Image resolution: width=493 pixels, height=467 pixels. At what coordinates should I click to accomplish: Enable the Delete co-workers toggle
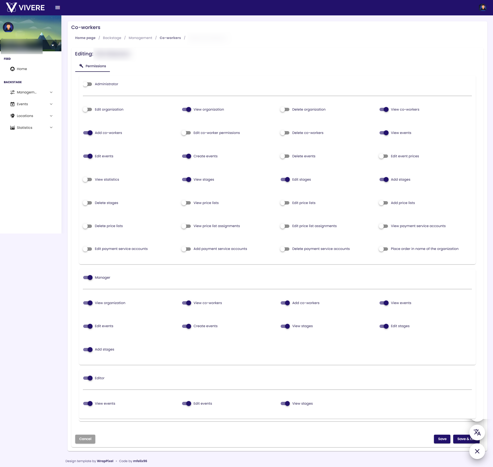(285, 133)
